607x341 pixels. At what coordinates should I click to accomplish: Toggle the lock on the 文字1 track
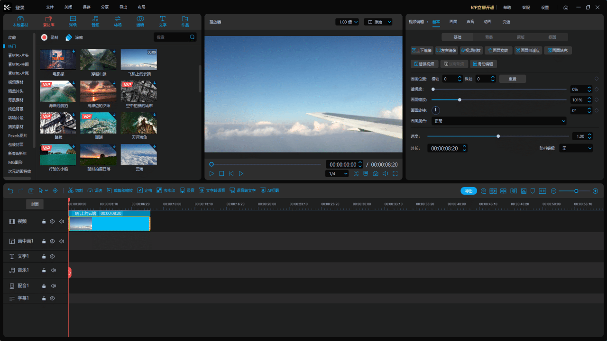pos(44,257)
